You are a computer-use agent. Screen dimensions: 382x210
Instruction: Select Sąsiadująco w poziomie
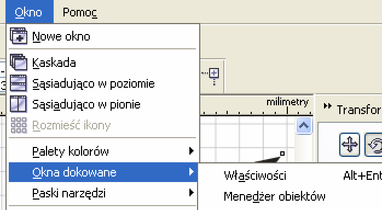[x=102, y=83]
